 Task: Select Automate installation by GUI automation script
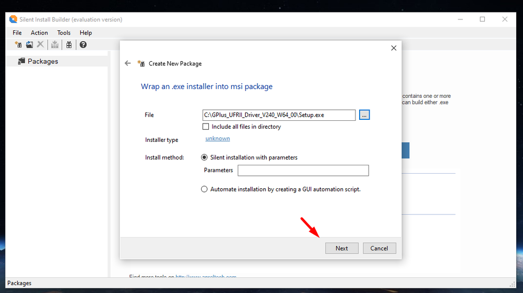[x=204, y=189]
